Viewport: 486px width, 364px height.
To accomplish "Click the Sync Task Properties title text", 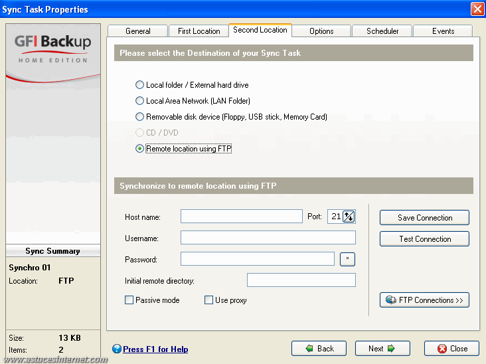I will pyautogui.click(x=45, y=9).
